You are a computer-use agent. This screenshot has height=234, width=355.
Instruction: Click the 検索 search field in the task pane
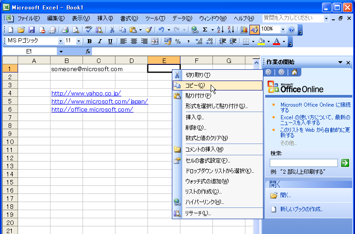click(x=304, y=163)
